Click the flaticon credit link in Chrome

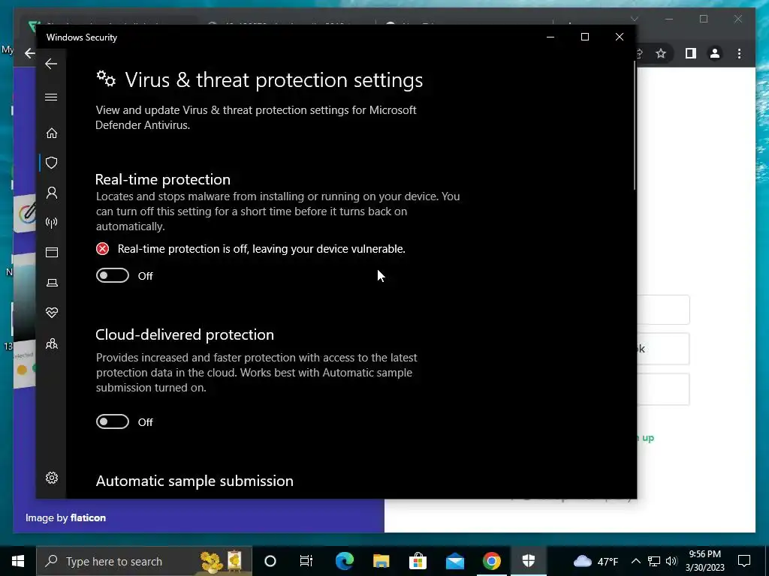88,517
